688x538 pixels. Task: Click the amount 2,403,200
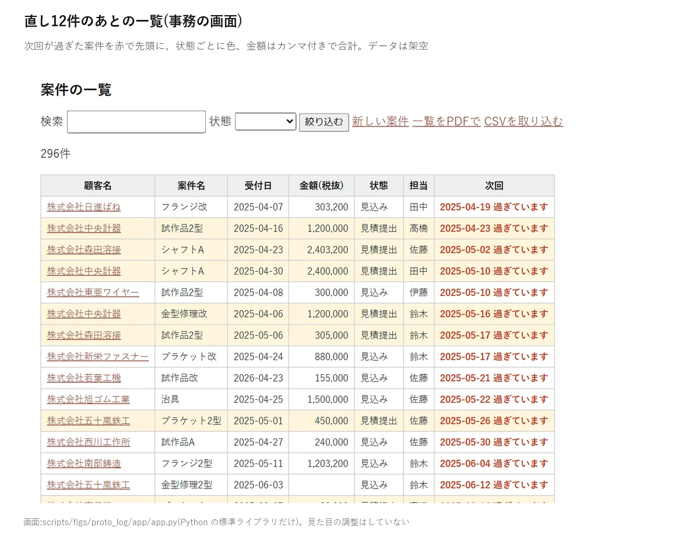click(x=327, y=249)
